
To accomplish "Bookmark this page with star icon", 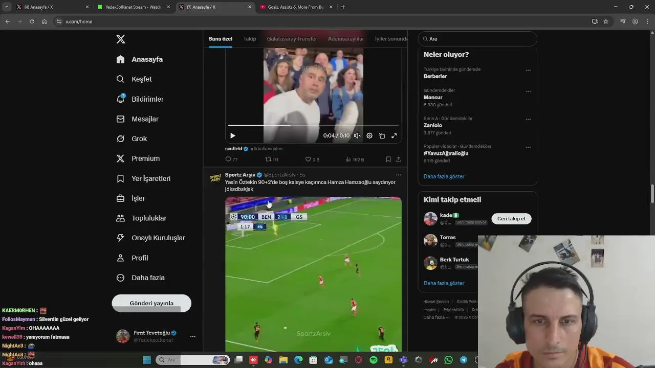I will [x=606, y=21].
